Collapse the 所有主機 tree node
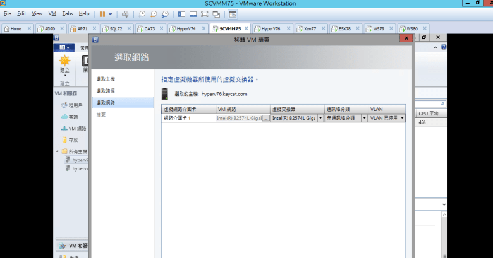 coord(58,151)
